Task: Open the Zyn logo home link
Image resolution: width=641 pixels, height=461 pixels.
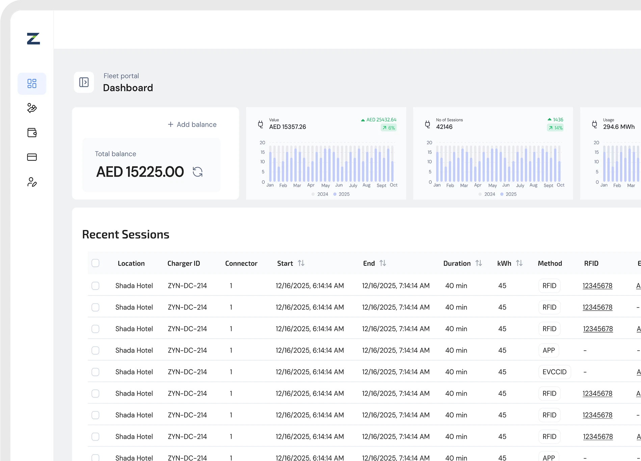Action: (x=33, y=38)
